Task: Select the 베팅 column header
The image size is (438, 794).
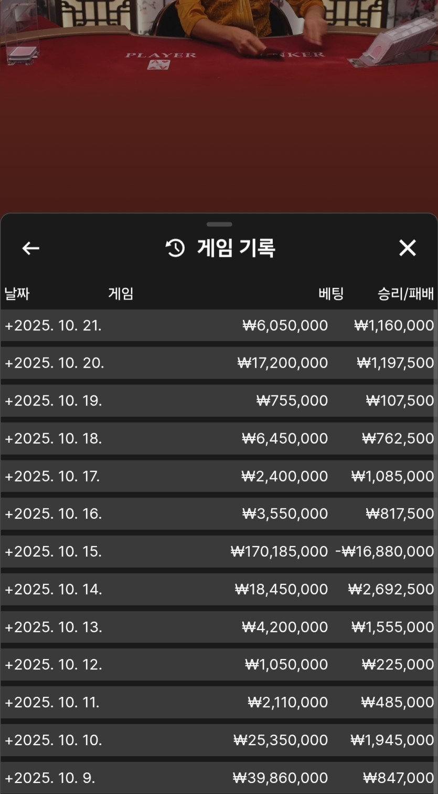Action: point(330,294)
